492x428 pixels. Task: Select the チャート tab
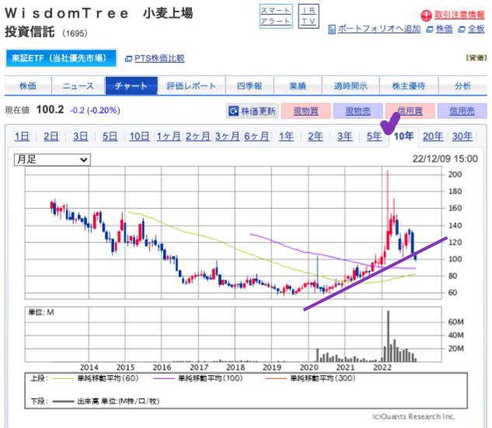click(131, 85)
